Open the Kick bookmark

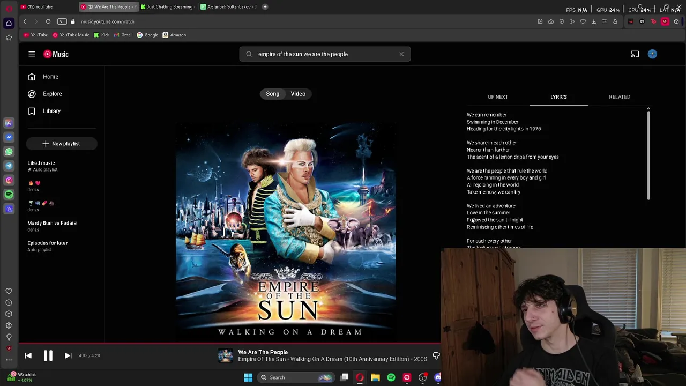click(101, 35)
